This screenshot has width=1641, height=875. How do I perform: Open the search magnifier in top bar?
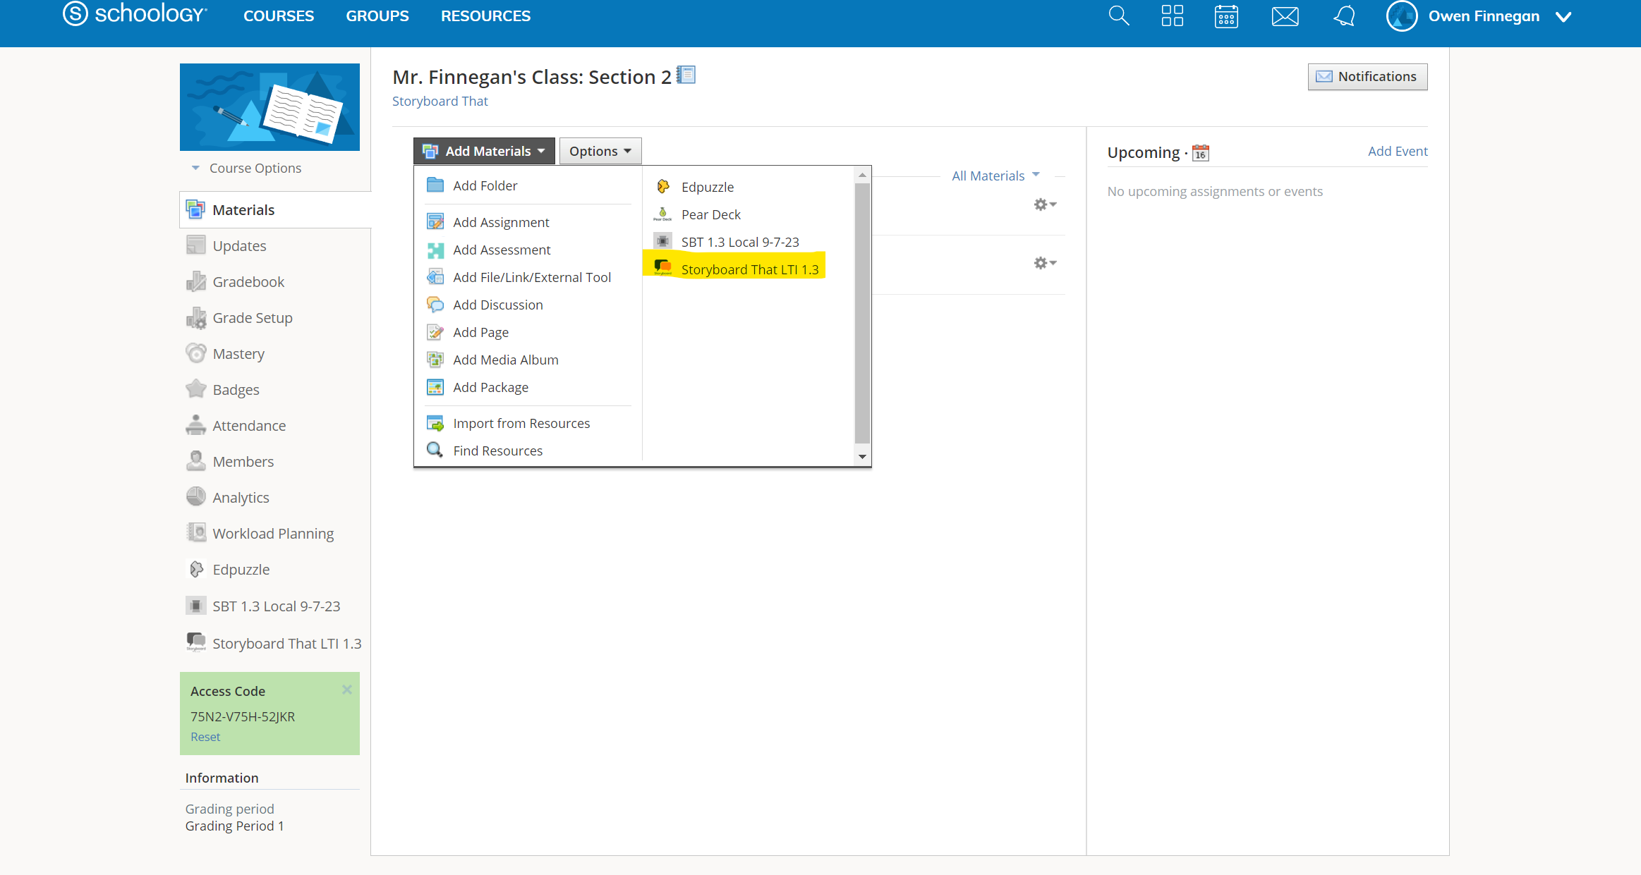pyautogui.click(x=1118, y=16)
